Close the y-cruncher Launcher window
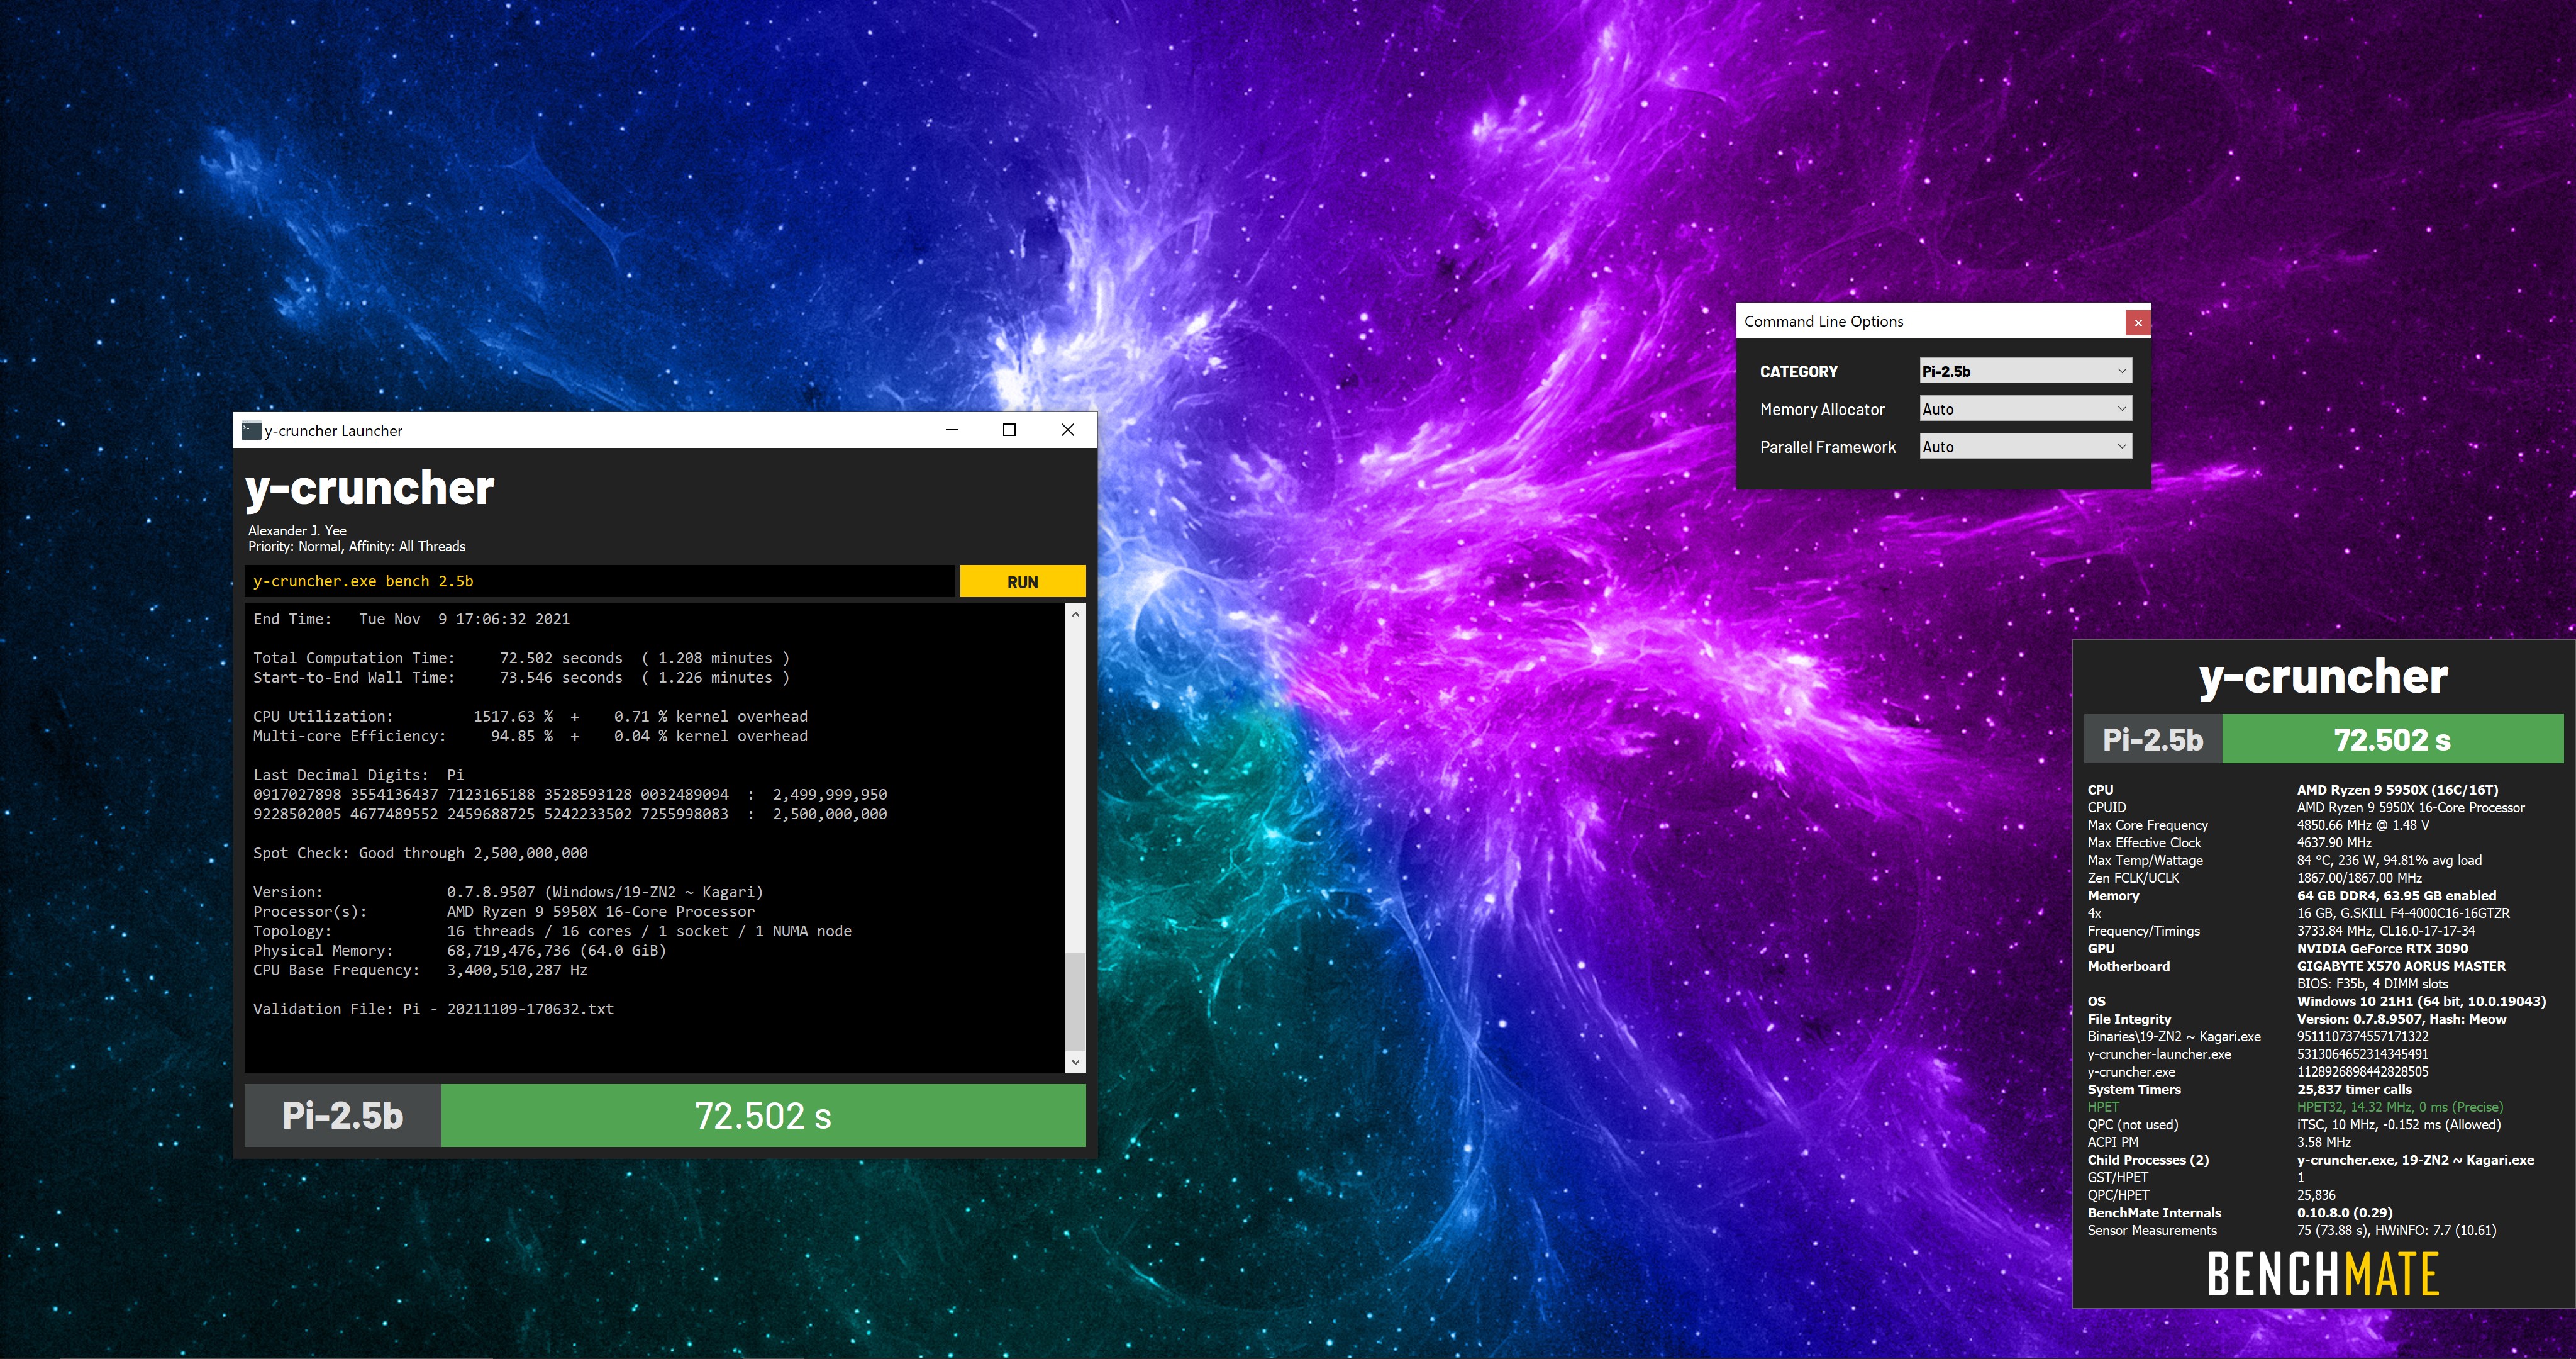Viewport: 2576px width, 1359px height. click(1067, 430)
